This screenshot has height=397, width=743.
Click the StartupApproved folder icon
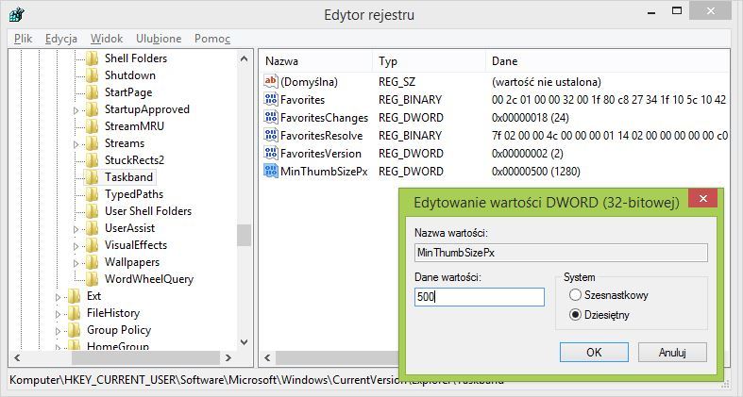[x=92, y=109]
